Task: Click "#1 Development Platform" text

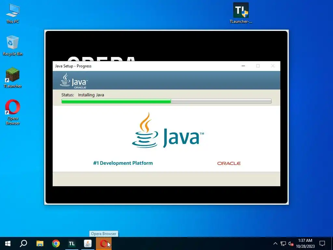Action: pyautogui.click(x=123, y=163)
